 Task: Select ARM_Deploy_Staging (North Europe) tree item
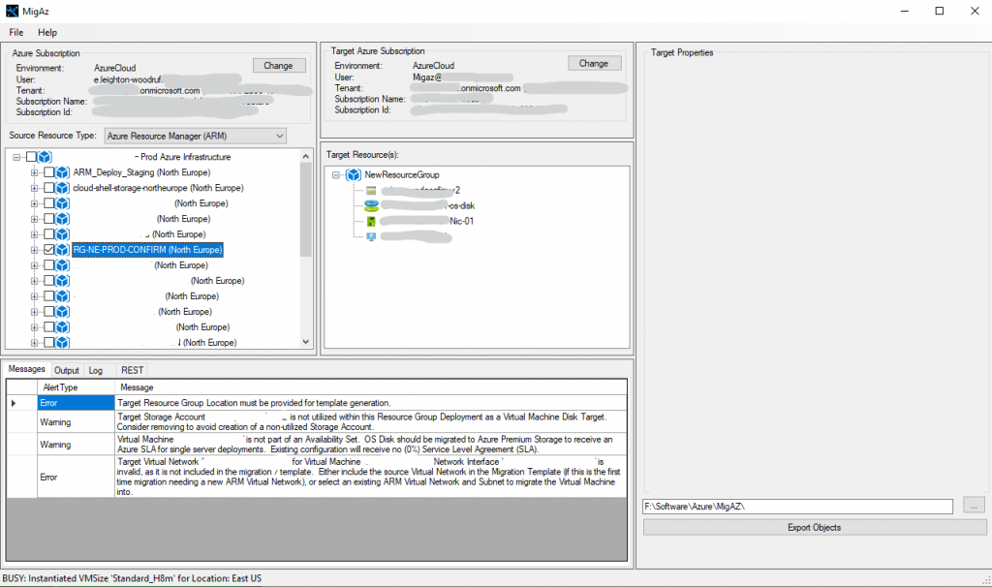pyautogui.click(x=141, y=172)
